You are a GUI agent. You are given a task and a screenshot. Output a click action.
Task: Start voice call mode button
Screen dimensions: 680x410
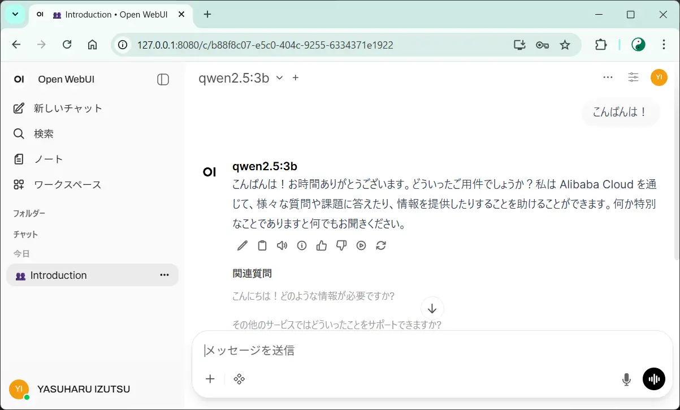click(654, 379)
